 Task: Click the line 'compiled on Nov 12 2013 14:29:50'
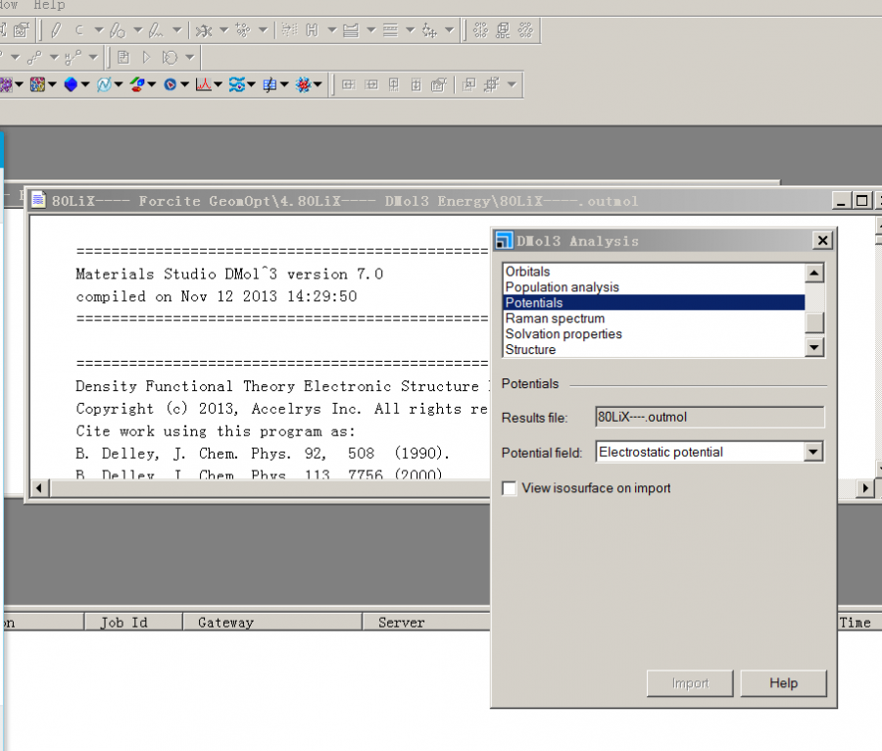(x=217, y=296)
